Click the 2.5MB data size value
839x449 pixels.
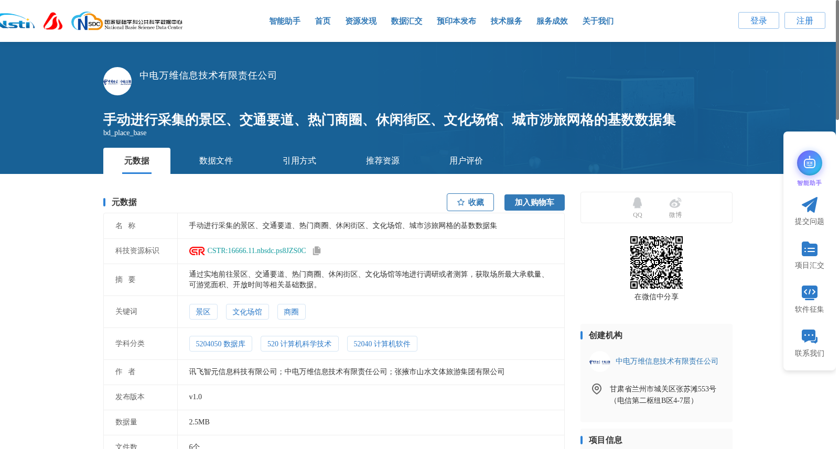click(199, 422)
